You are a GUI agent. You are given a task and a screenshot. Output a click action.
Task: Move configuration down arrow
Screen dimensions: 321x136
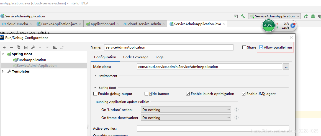point(47,47)
